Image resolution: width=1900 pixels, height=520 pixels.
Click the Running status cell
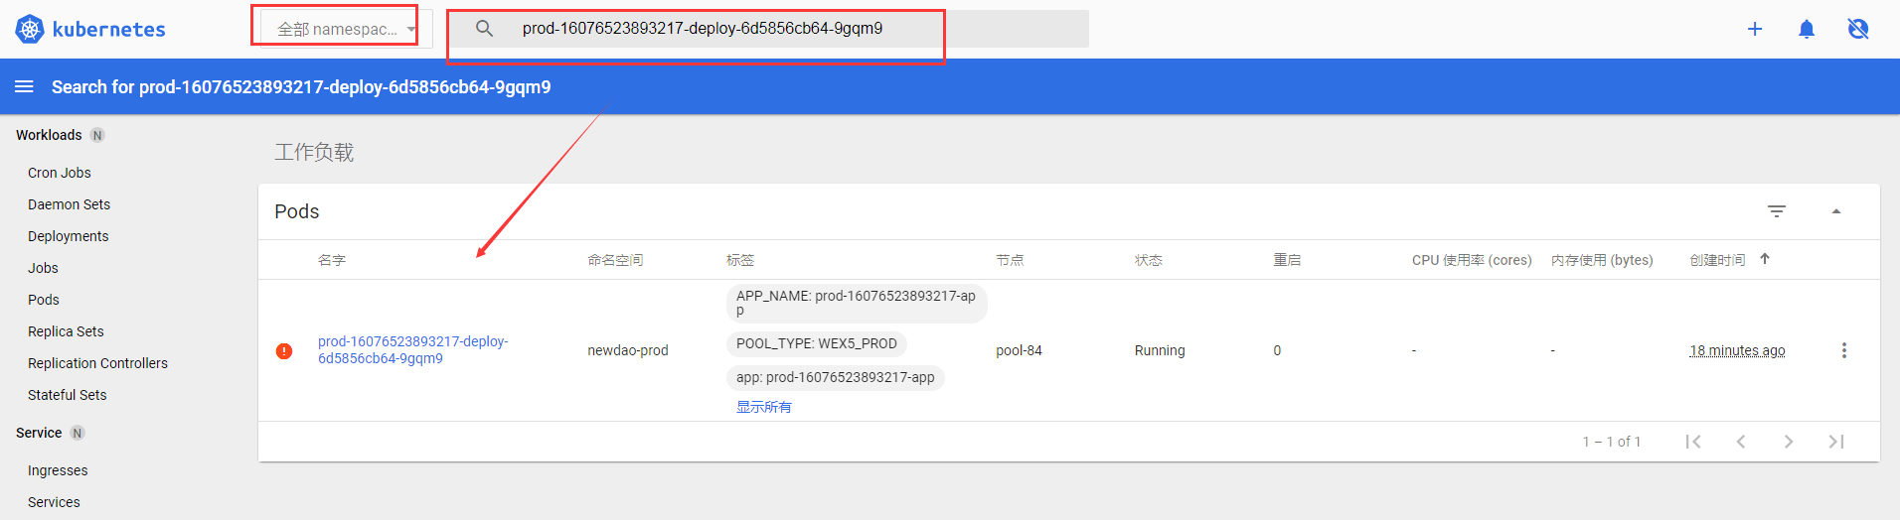pos(1160,350)
